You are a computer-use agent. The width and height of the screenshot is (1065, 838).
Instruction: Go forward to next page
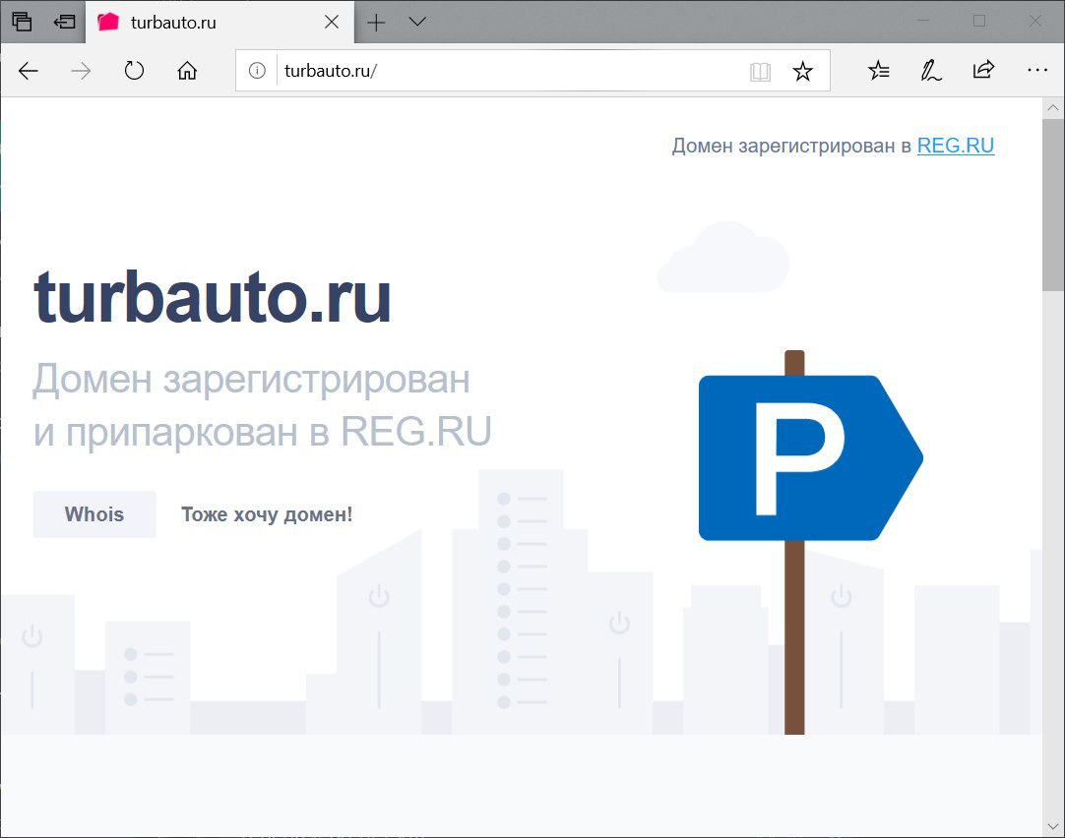(x=81, y=71)
